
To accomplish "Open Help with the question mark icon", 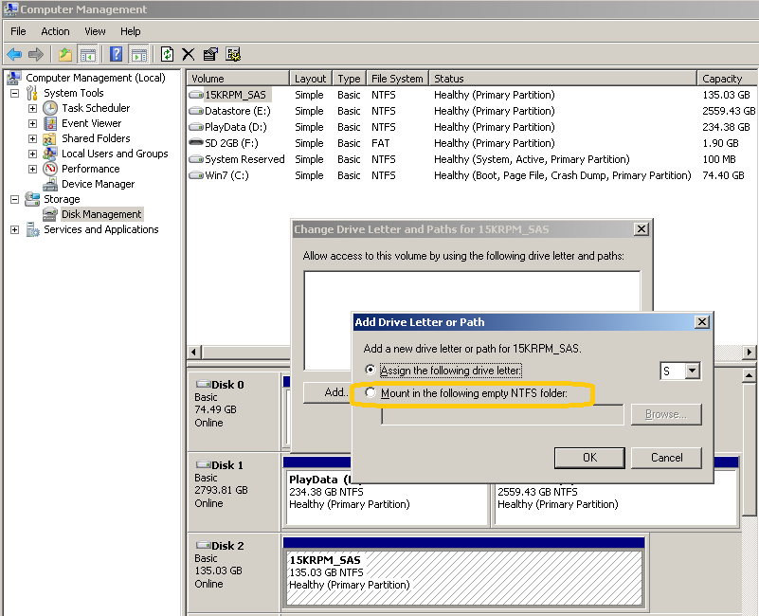I will tap(116, 54).
